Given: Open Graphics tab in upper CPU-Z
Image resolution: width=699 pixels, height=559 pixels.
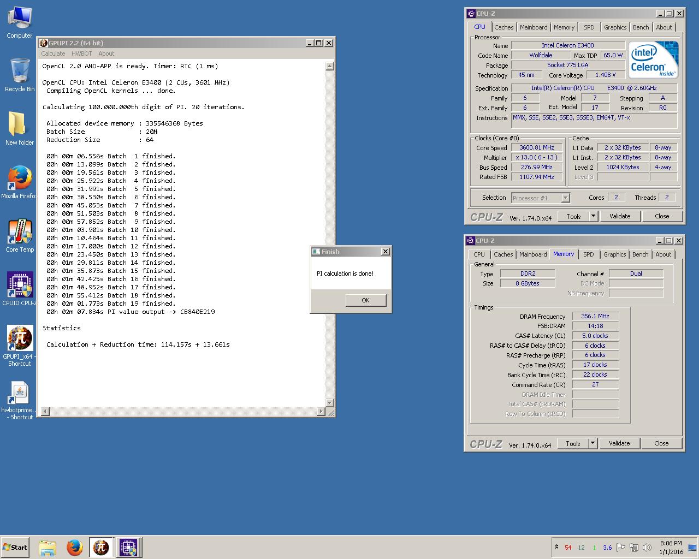Looking at the screenshot, I should coord(615,27).
